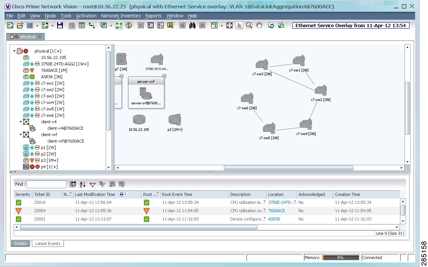Open the File menu

(x=9, y=16)
